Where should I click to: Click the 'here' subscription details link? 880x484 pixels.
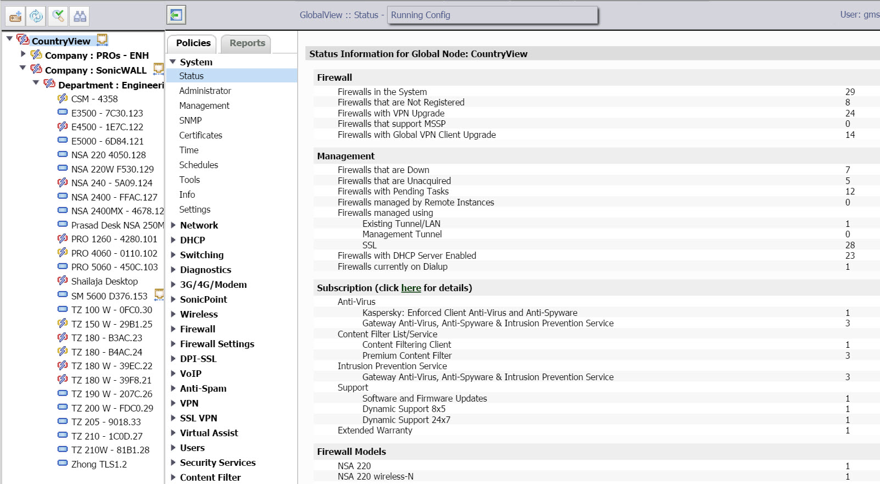pyautogui.click(x=411, y=288)
